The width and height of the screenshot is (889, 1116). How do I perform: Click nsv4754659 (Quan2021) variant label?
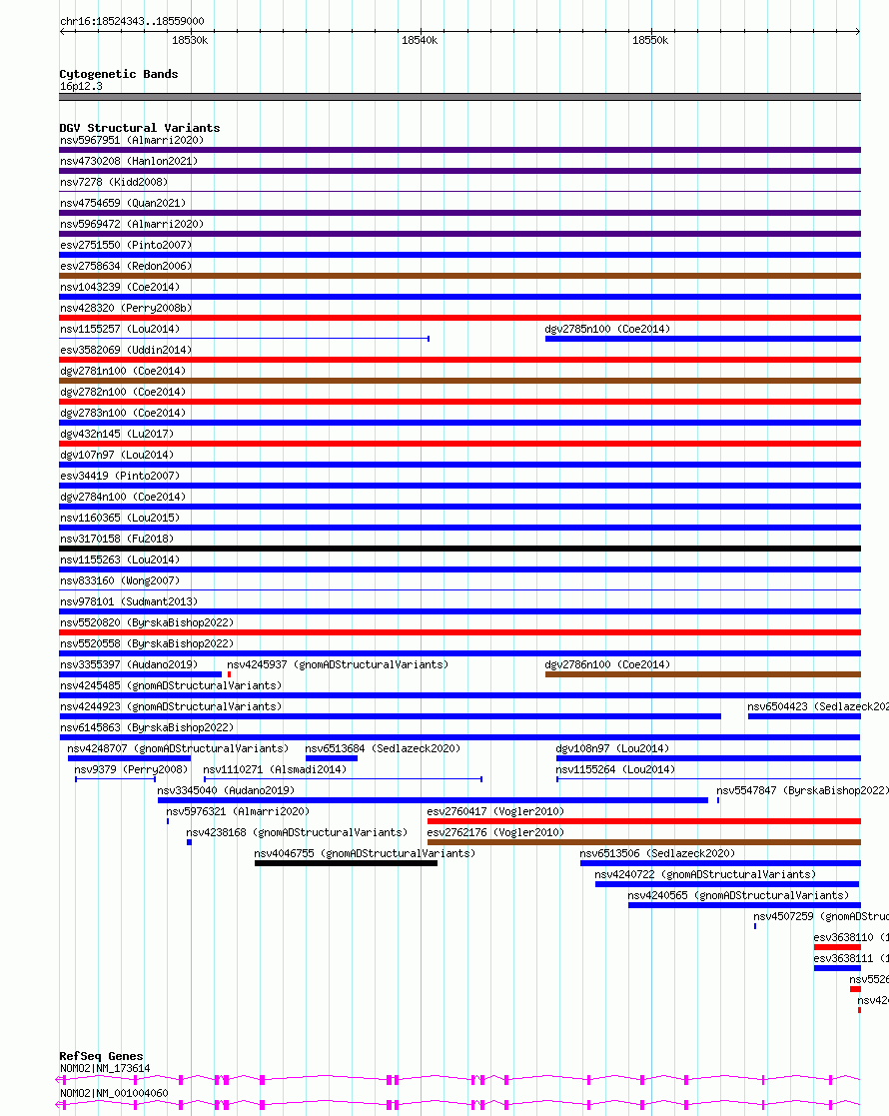(123, 203)
